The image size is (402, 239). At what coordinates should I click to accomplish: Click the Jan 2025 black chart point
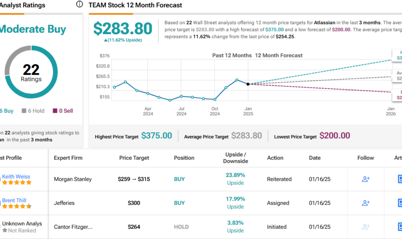248,84
